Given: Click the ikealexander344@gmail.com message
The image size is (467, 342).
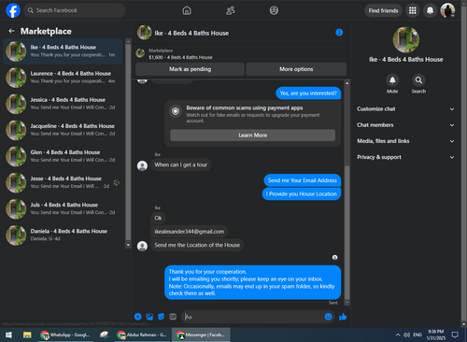Looking at the screenshot, I should (x=190, y=232).
